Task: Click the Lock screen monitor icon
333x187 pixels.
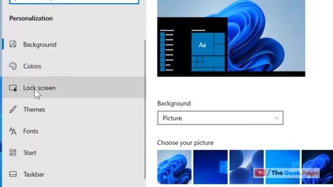Action: pyautogui.click(x=13, y=88)
